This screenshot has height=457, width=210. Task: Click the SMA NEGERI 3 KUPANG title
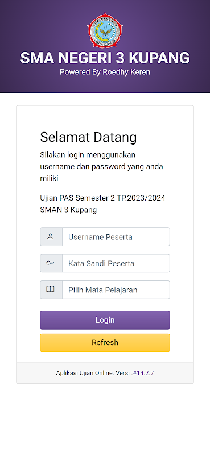(105, 58)
